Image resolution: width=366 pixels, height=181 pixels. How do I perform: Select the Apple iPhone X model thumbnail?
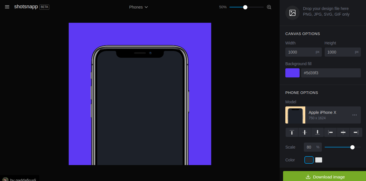point(295,115)
